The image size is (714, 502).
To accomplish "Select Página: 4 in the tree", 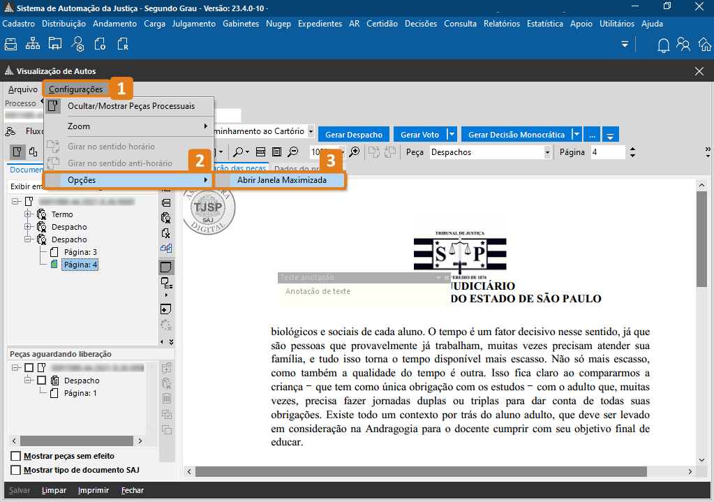I will tap(80, 265).
